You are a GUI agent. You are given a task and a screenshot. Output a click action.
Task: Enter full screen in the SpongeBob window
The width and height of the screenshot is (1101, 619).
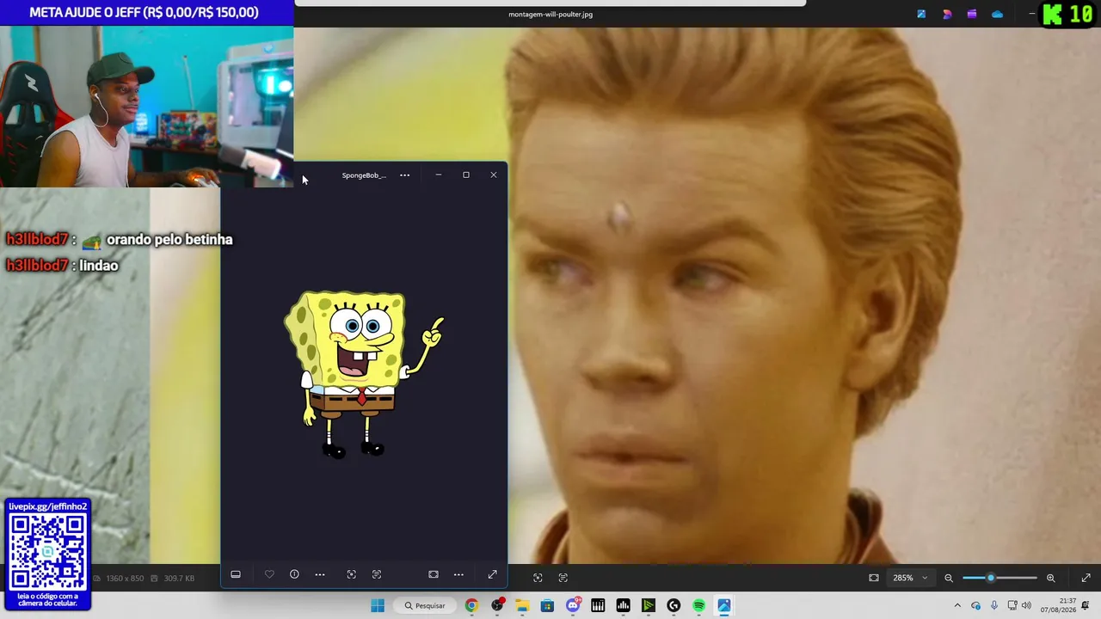click(492, 574)
